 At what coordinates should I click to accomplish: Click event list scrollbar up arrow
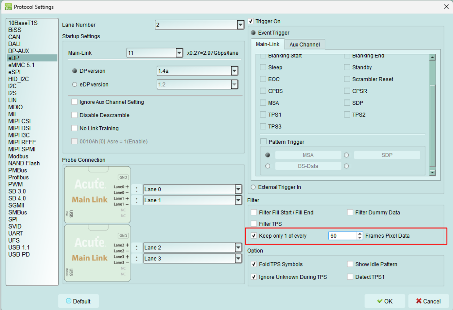432,58
